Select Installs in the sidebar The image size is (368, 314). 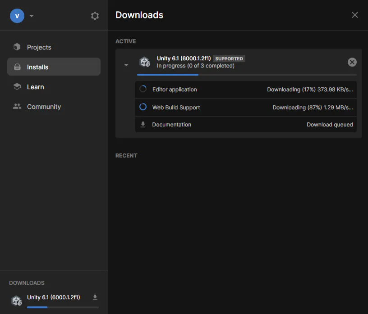[x=54, y=67]
